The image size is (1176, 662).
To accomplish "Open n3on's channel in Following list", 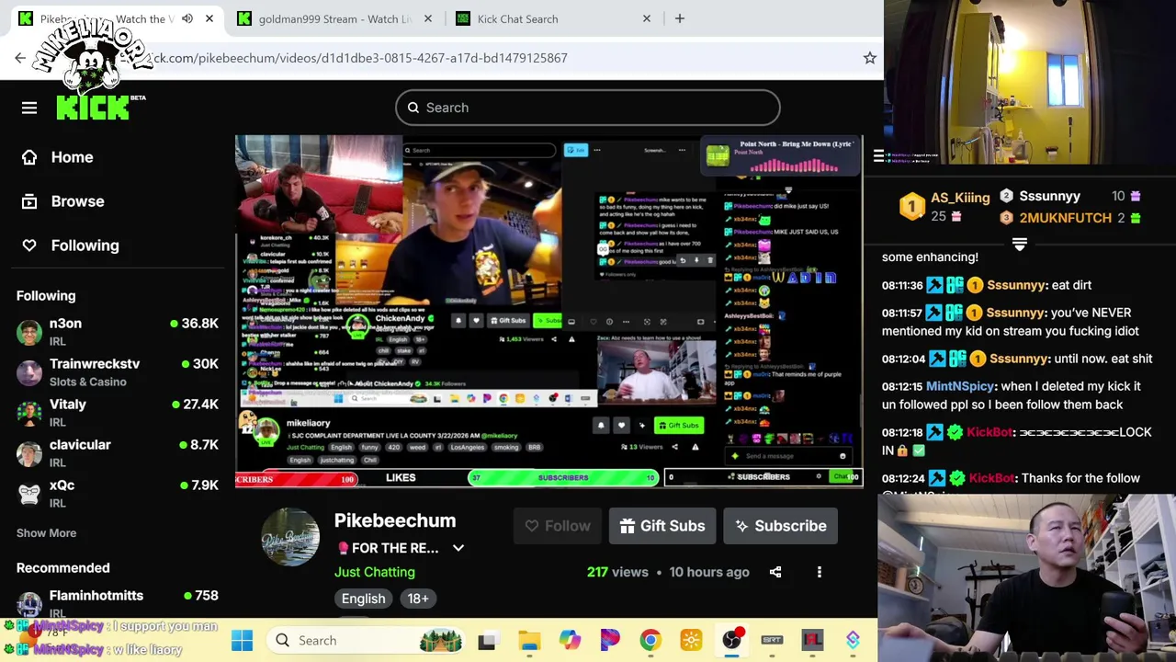I will pos(117,332).
